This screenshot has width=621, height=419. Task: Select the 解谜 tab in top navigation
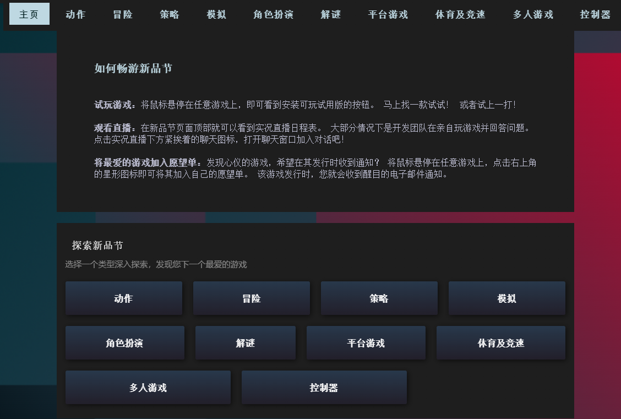click(x=331, y=14)
